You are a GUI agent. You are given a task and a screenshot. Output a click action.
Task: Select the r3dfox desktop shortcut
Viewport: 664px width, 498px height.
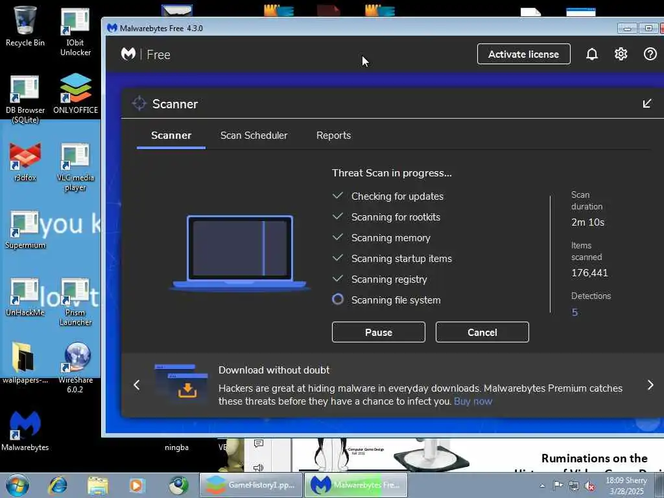[25, 162]
